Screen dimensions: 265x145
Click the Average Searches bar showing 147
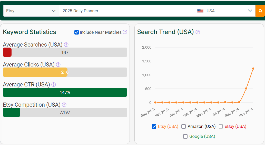click(x=65, y=52)
